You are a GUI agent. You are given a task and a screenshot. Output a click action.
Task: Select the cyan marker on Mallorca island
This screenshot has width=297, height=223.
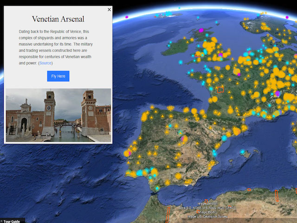(x=243, y=151)
